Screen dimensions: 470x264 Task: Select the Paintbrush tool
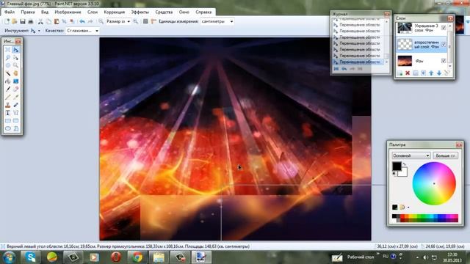coord(8,89)
